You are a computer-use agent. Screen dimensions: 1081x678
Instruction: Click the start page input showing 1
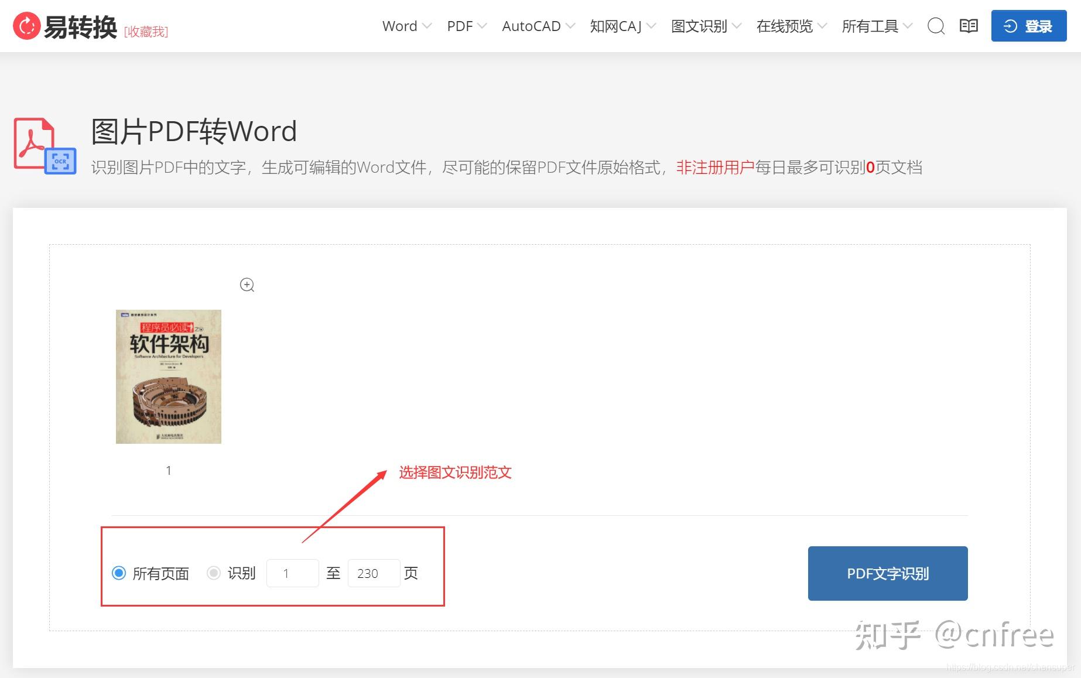coord(293,573)
